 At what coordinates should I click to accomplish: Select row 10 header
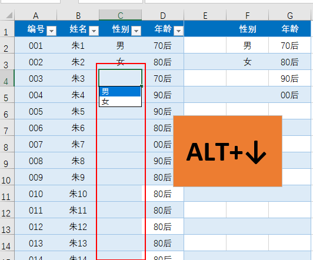pos(7,177)
